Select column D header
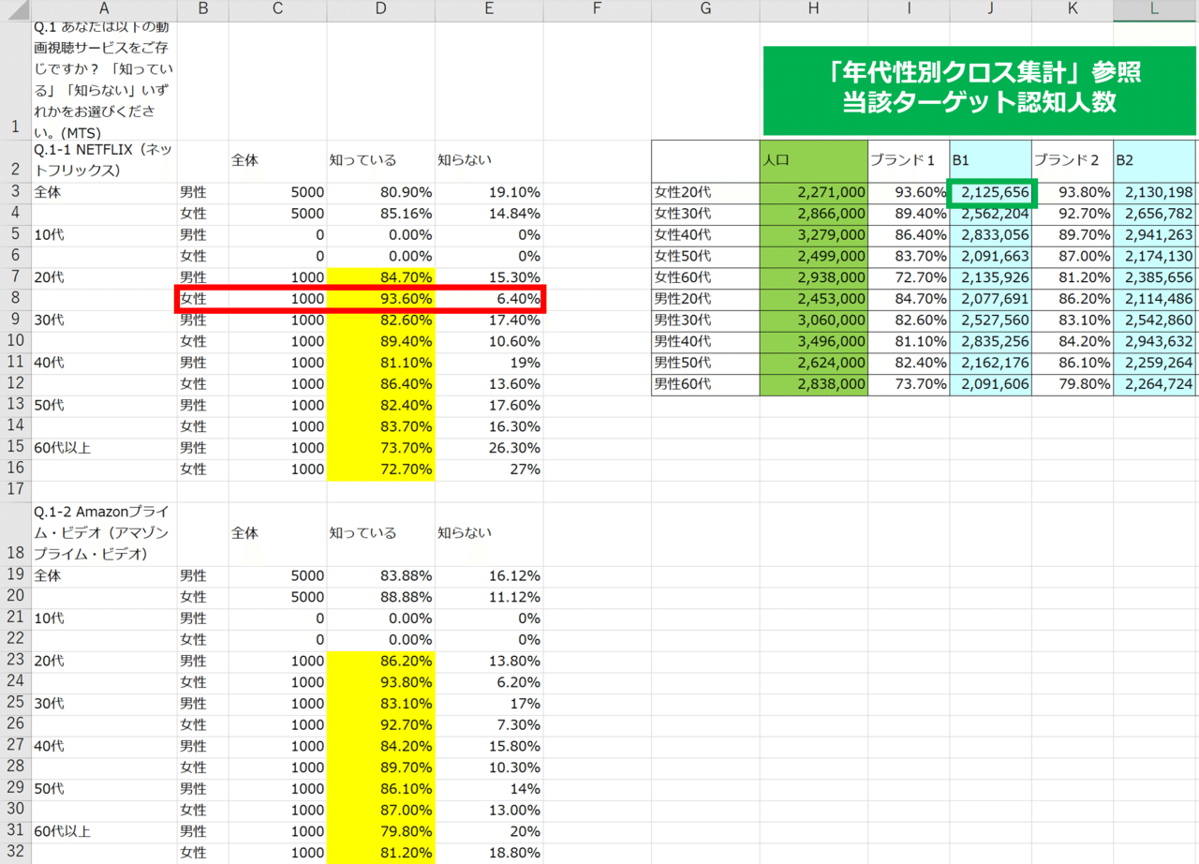The height and width of the screenshot is (864, 1199). pos(380,9)
